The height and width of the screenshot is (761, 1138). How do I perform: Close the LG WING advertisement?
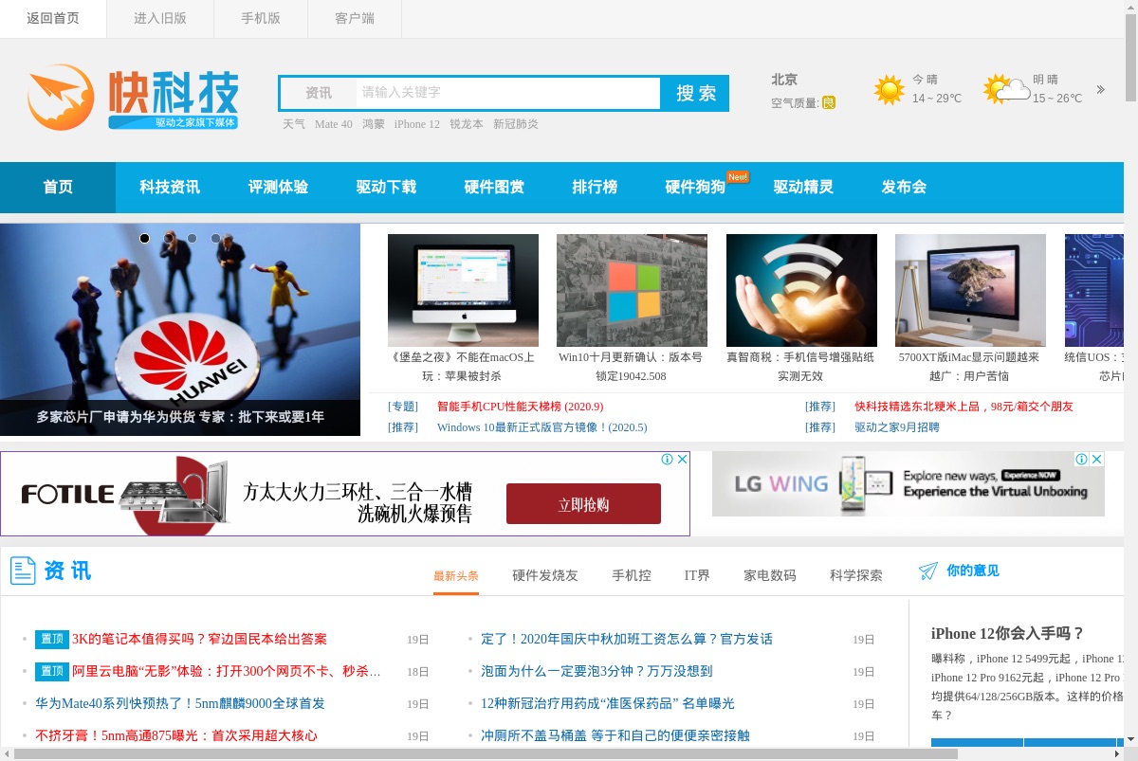(1096, 459)
